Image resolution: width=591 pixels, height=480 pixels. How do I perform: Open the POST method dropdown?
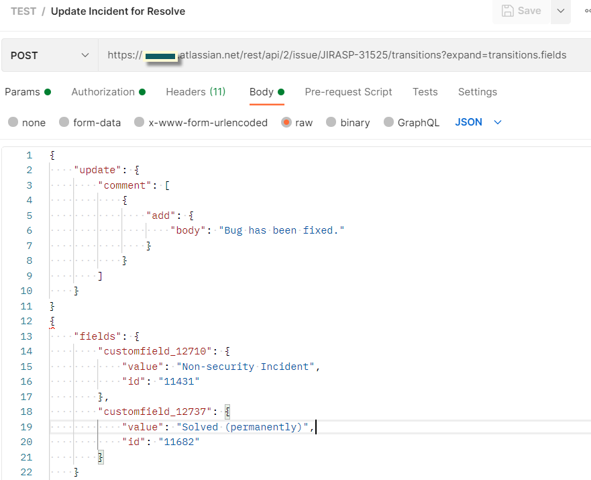point(49,54)
